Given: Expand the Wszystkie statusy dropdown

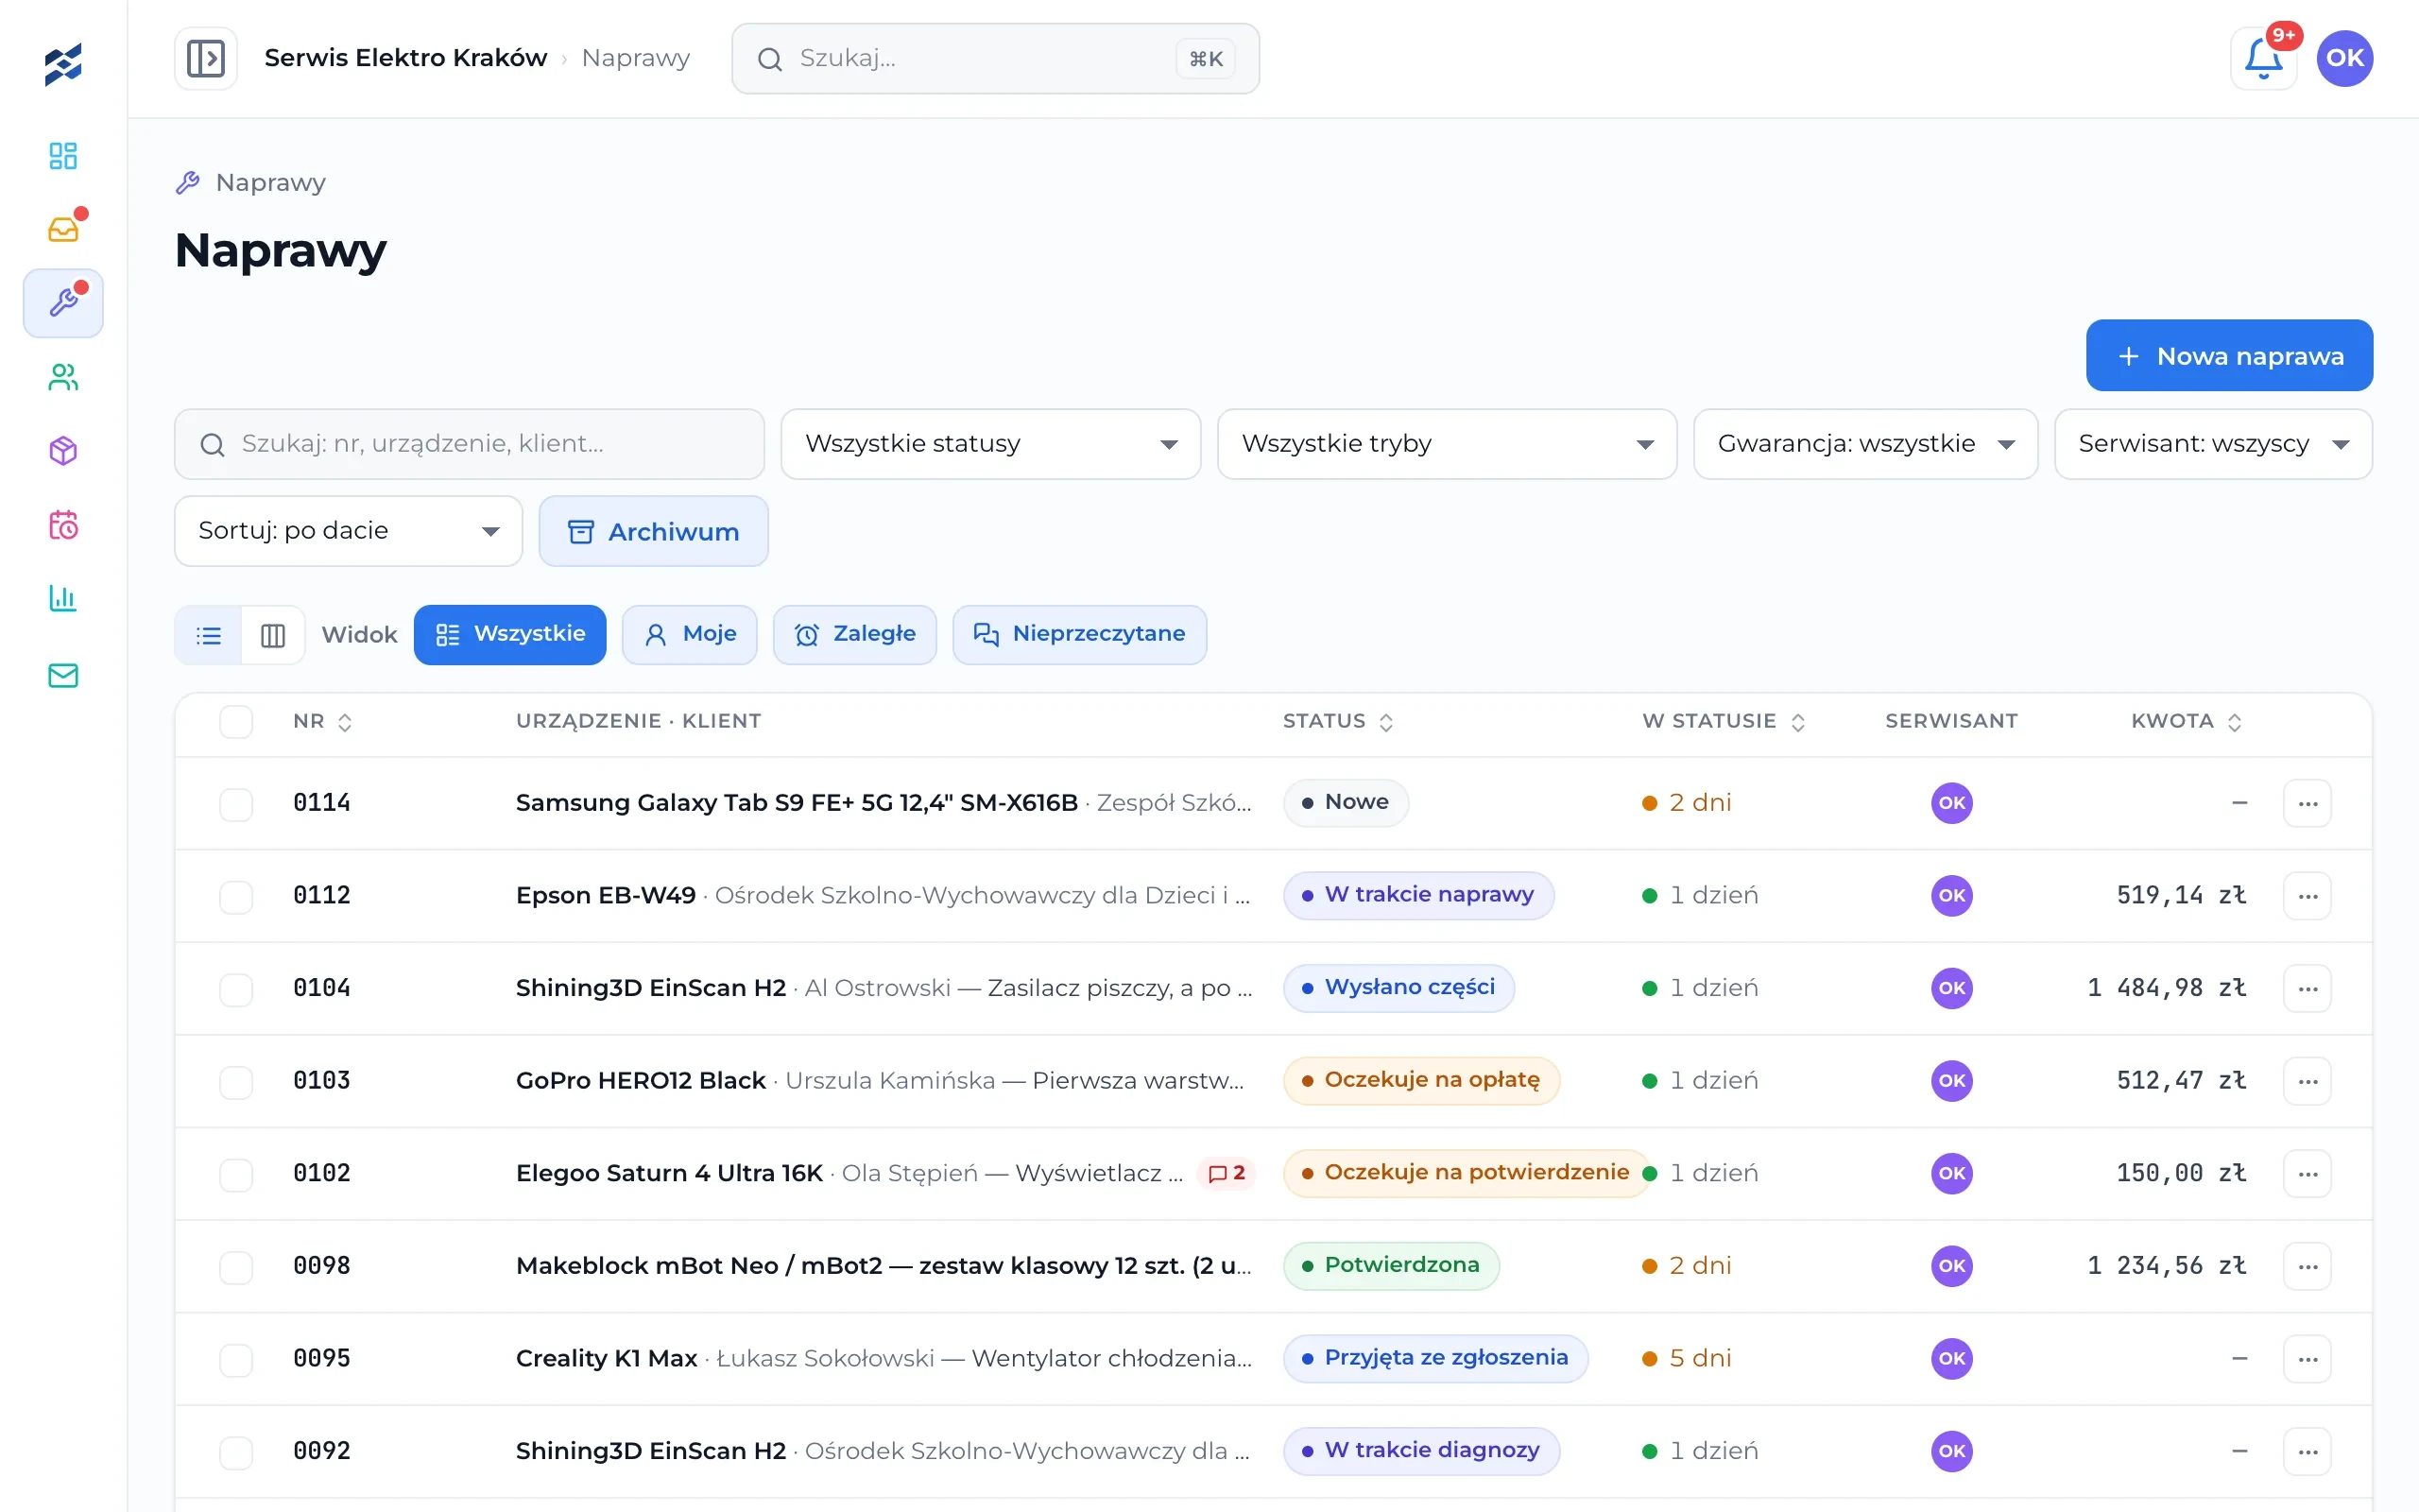Looking at the screenshot, I should pyautogui.click(x=989, y=444).
